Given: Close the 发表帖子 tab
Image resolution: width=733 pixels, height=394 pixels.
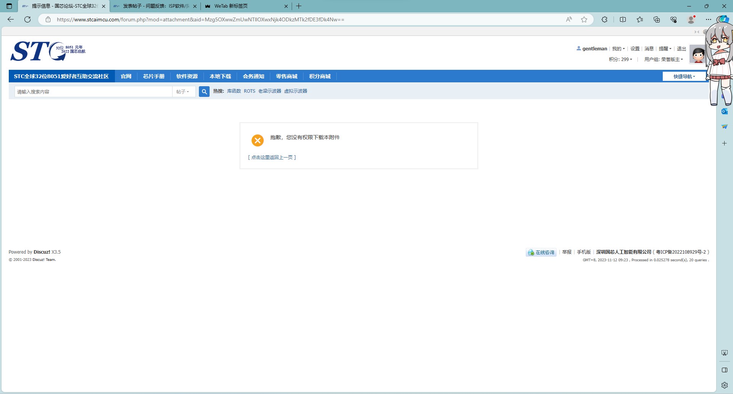Looking at the screenshot, I should 195,6.
